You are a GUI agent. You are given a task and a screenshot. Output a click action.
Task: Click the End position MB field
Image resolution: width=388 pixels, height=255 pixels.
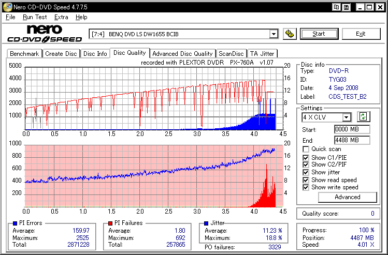[352, 140]
